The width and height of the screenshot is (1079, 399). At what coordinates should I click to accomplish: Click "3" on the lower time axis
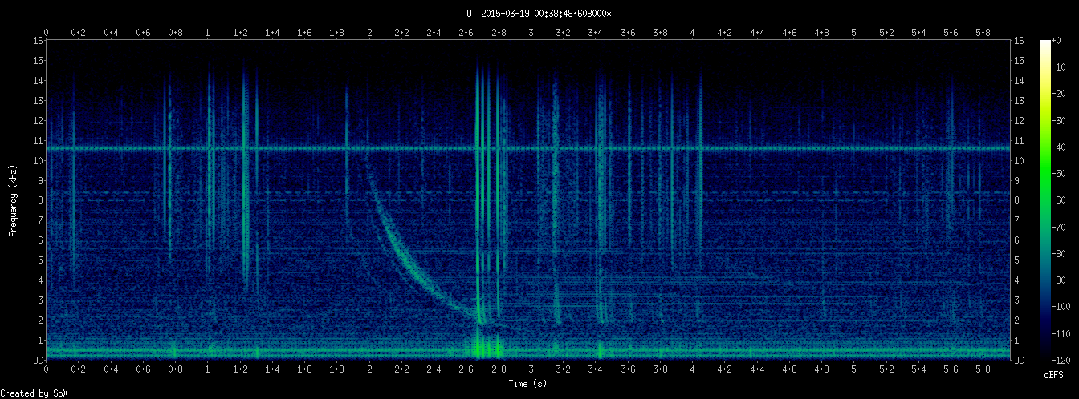pyautogui.click(x=531, y=369)
